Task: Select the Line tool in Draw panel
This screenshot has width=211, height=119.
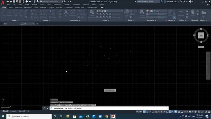Action: (3, 13)
